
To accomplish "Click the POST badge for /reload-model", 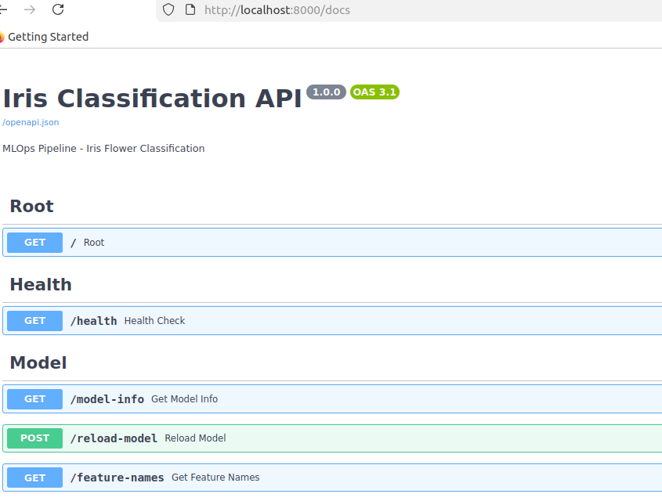I will 34,438.
